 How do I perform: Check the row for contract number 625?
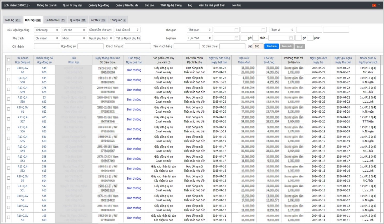(9, 80)
